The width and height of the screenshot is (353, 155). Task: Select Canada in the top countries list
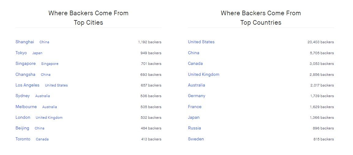click(195, 64)
